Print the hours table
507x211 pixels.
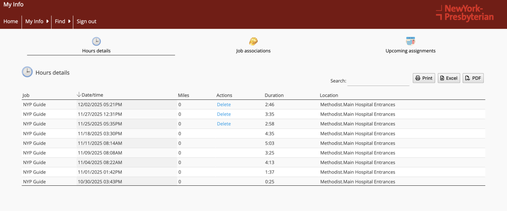(424, 78)
